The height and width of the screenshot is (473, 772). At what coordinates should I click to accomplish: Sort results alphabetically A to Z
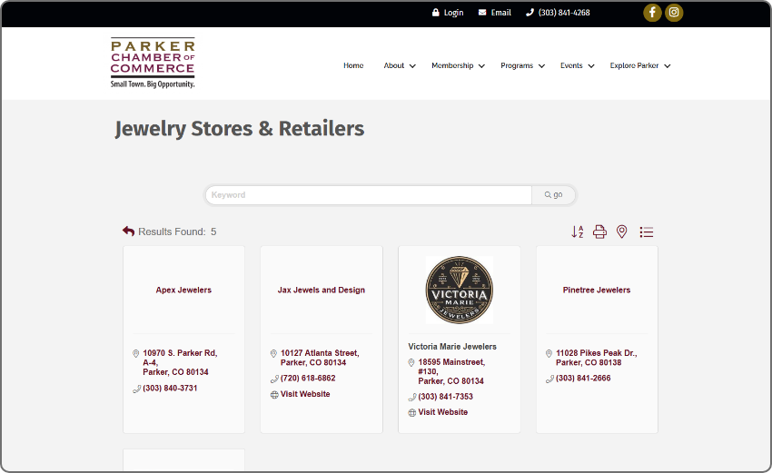(578, 232)
